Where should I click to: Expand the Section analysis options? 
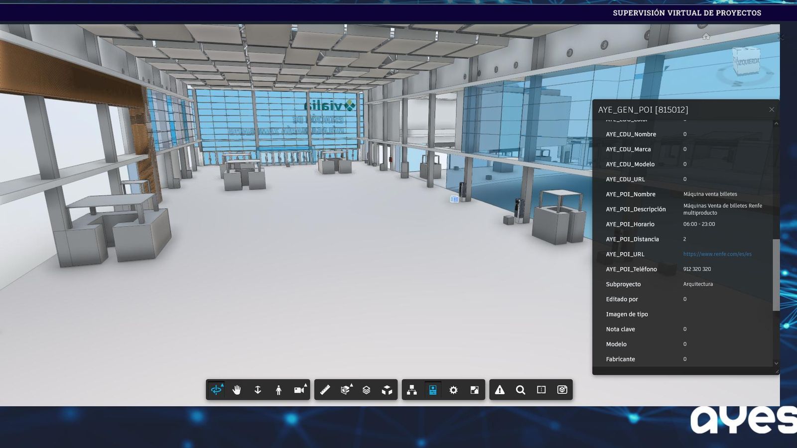346,390
